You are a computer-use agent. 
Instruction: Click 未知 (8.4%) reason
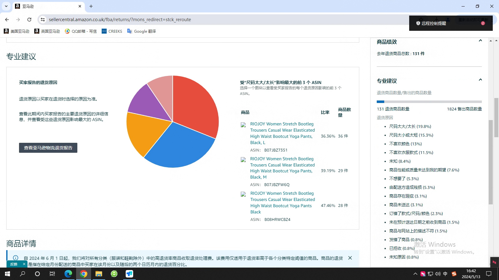[x=400, y=161]
